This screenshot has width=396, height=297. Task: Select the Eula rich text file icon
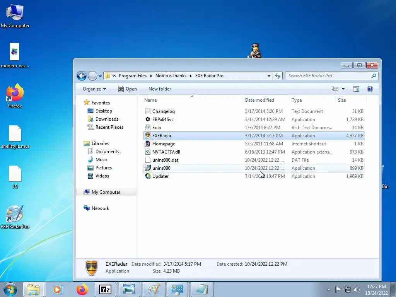pos(148,127)
